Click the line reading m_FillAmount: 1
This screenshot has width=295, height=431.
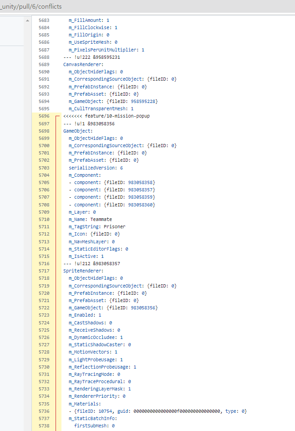89,21
